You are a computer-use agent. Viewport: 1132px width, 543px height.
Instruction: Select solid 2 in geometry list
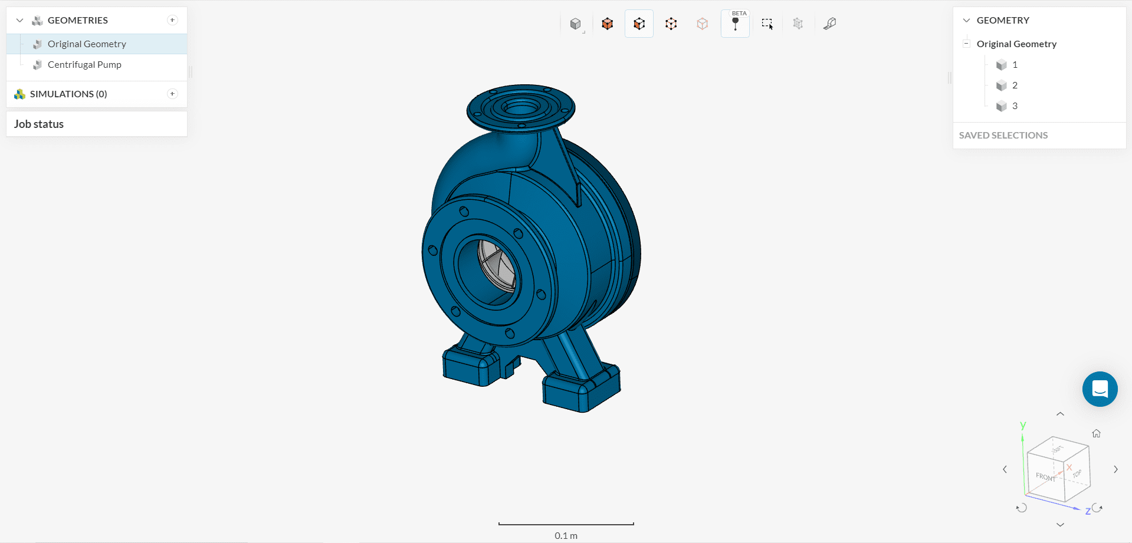pyautogui.click(x=1014, y=85)
